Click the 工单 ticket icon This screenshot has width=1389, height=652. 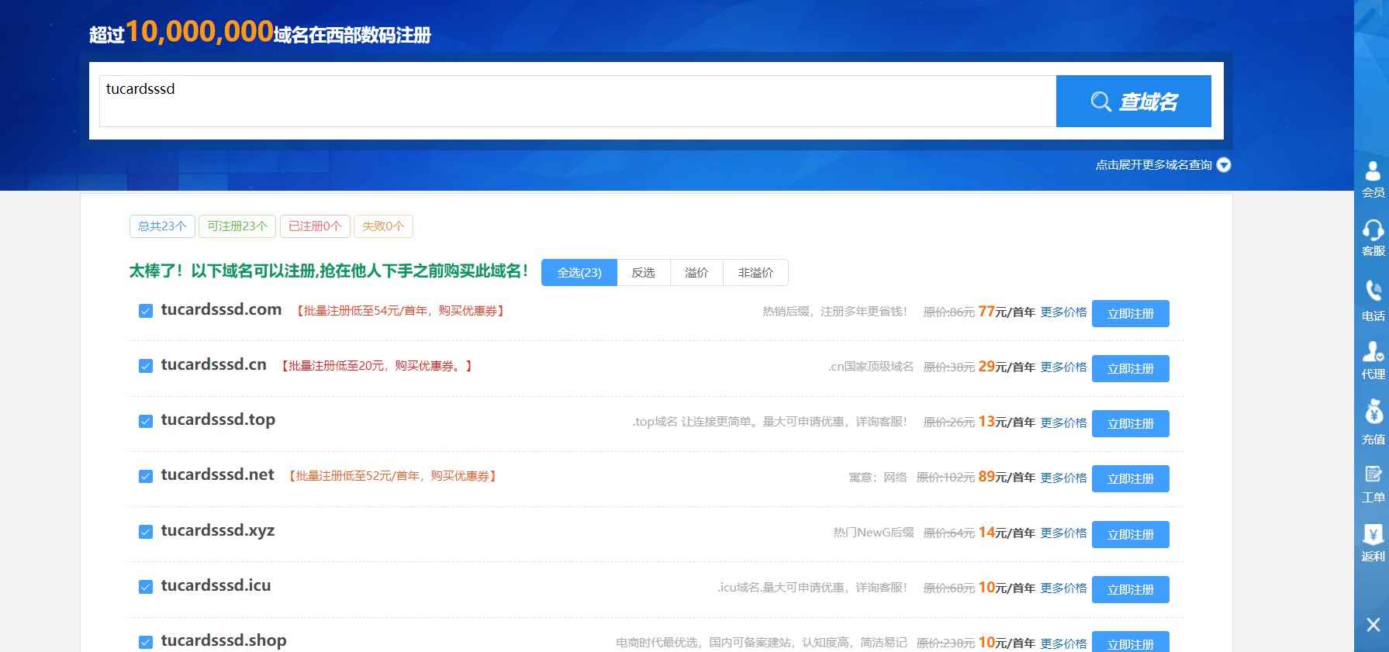click(x=1372, y=474)
